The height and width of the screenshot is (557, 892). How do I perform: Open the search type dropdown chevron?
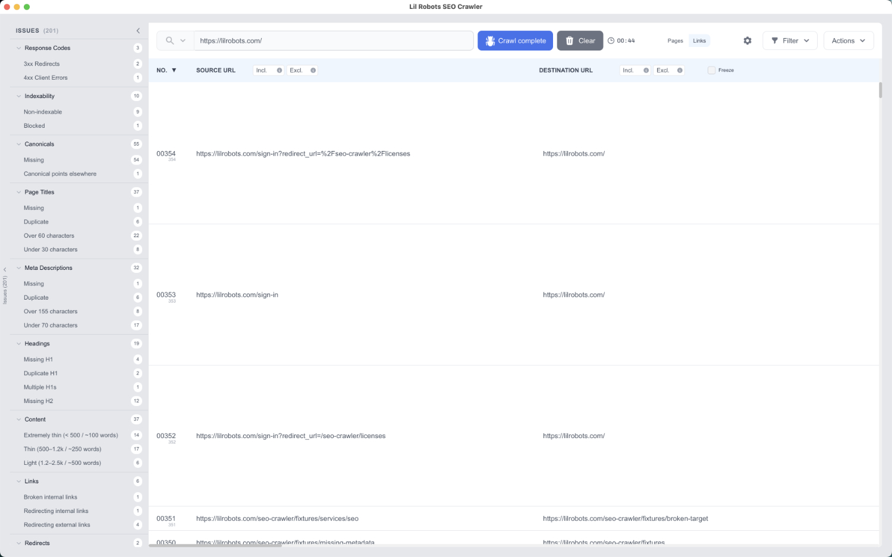click(183, 40)
